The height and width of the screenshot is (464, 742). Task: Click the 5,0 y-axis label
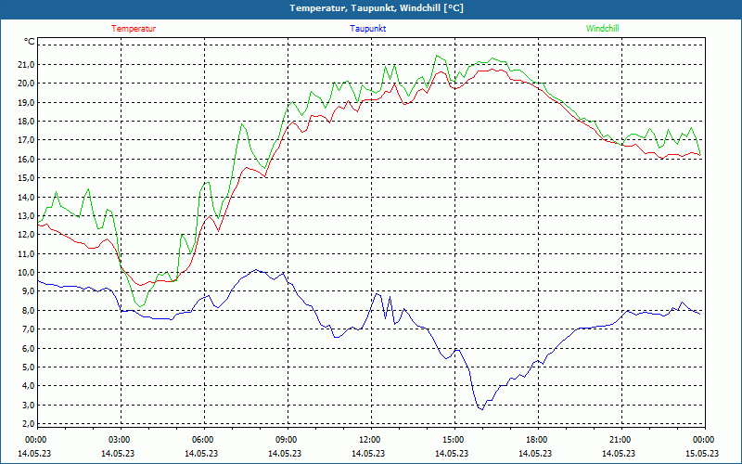28,367
